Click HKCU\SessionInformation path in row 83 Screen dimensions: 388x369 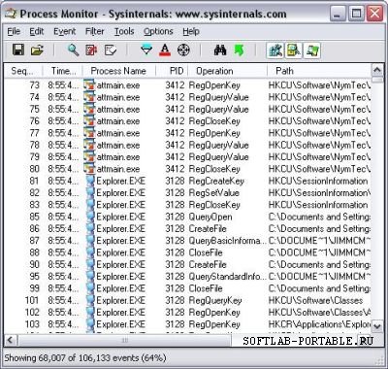pyautogui.click(x=318, y=205)
